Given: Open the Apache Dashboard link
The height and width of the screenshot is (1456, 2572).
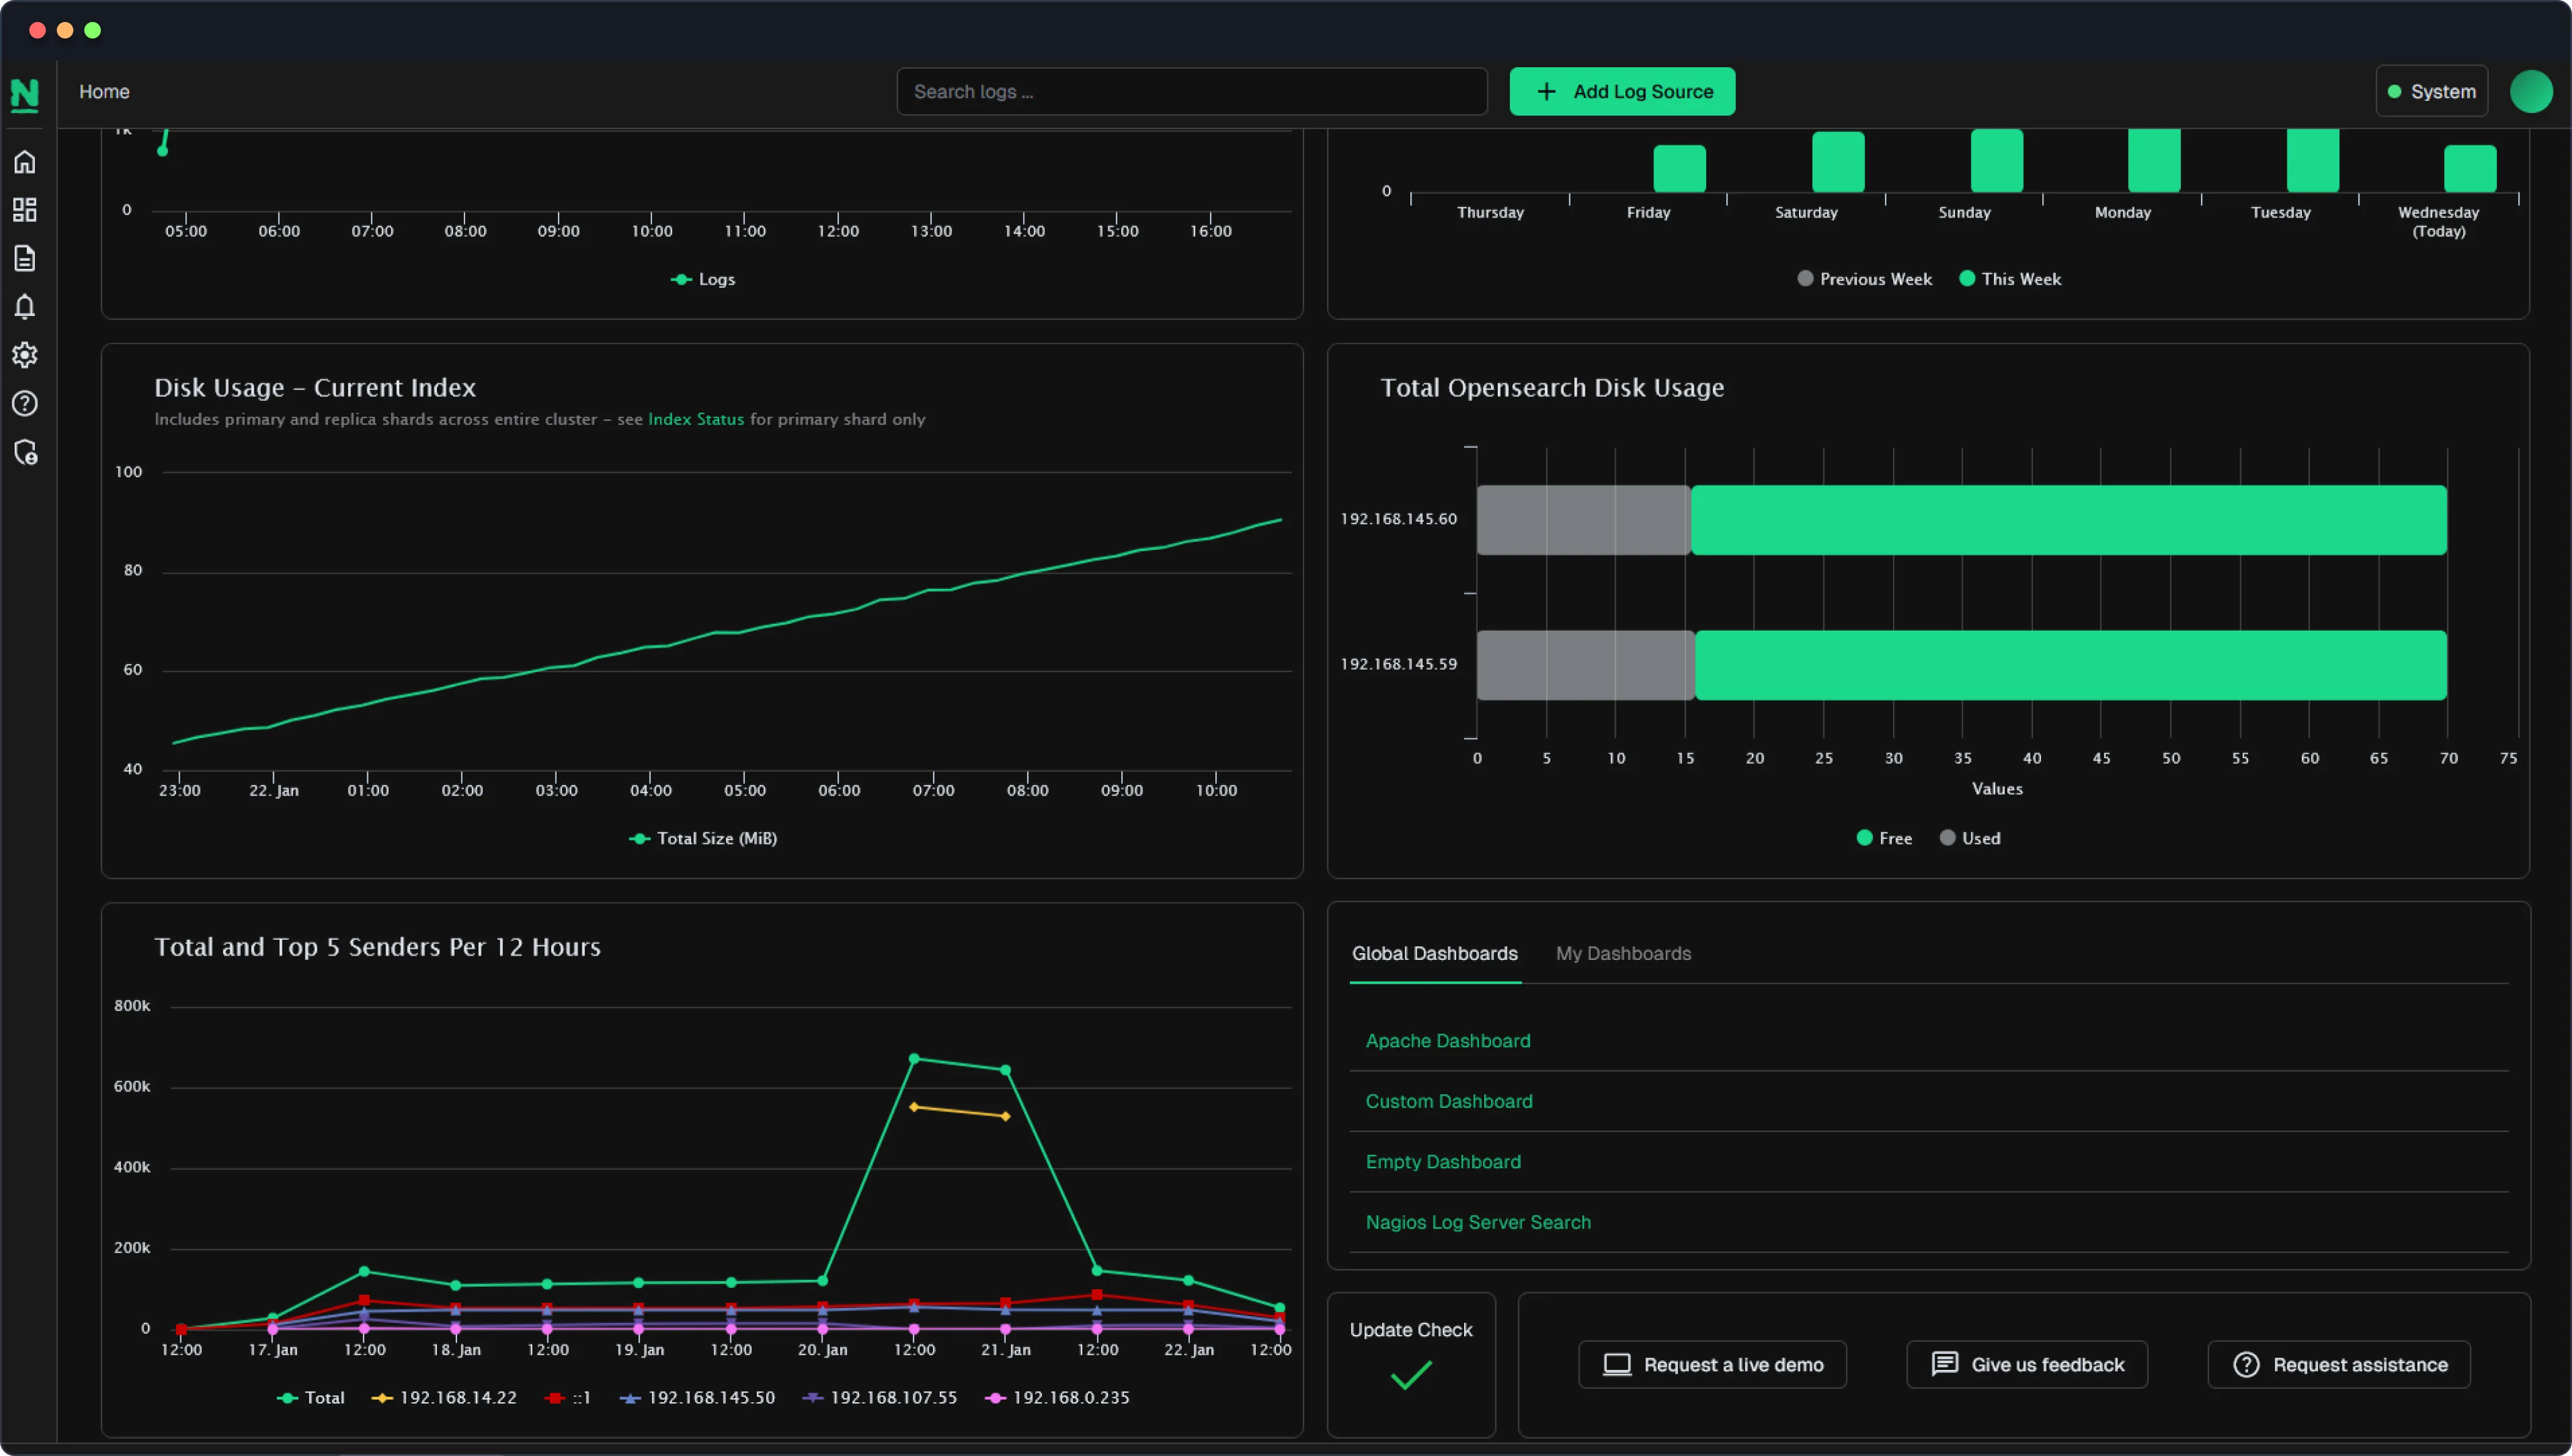Looking at the screenshot, I should pos(1448,1040).
